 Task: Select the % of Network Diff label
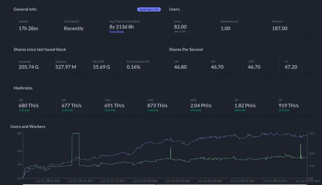tap(138, 62)
